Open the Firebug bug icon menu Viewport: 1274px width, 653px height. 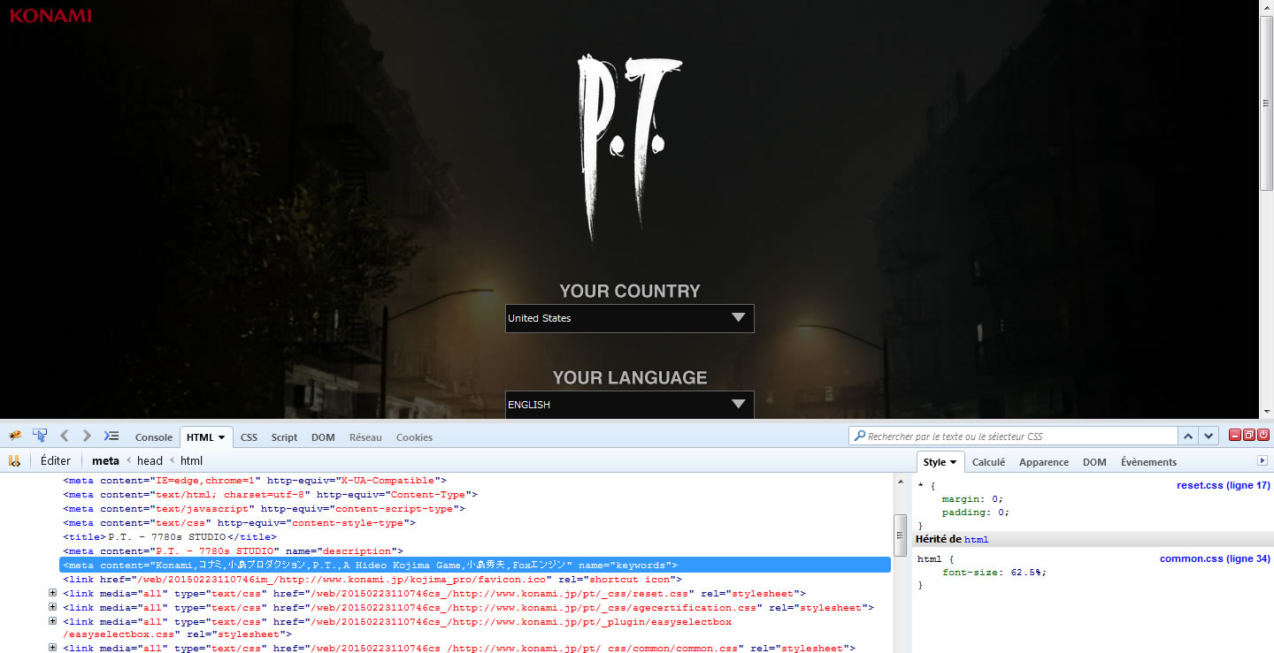point(15,437)
